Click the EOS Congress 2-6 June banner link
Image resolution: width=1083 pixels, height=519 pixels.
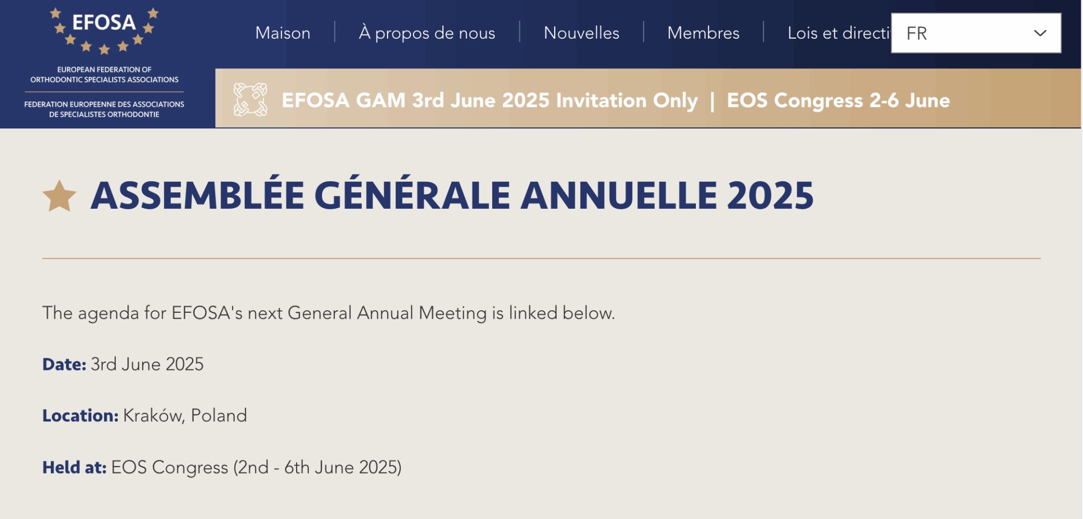[838, 100]
